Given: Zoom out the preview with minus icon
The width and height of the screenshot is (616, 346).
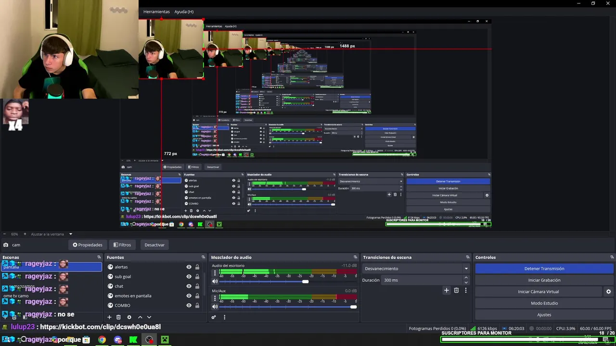Looking at the screenshot, I should (x=4, y=234).
